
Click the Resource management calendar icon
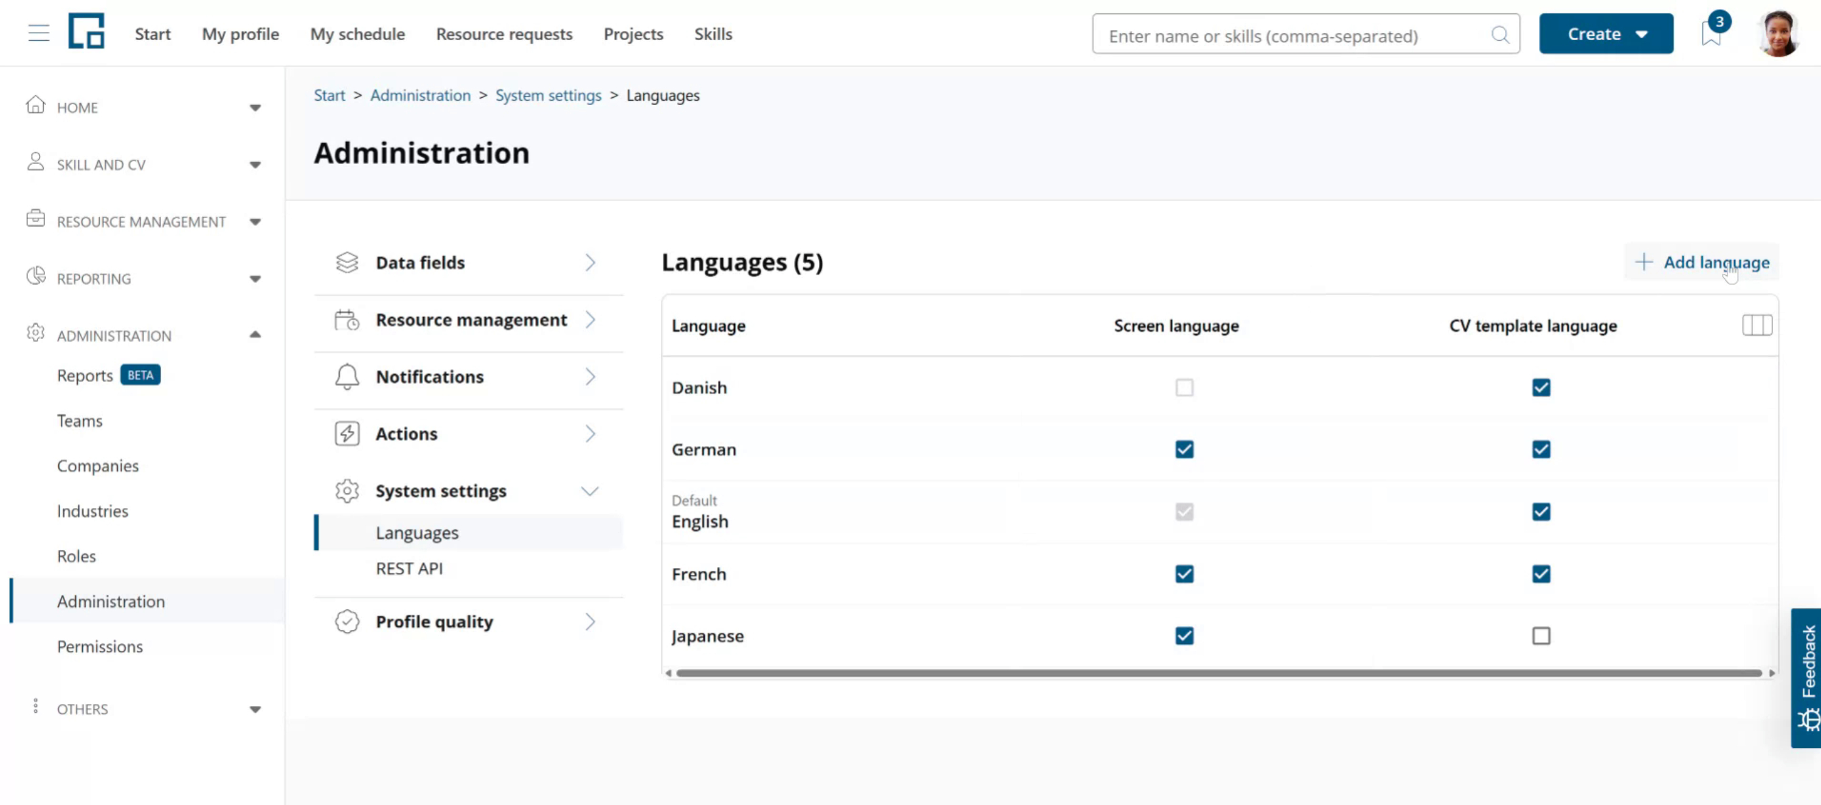point(347,320)
